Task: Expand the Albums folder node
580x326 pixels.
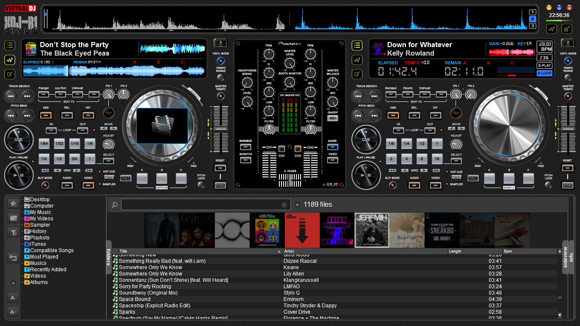Action: [x=22, y=282]
